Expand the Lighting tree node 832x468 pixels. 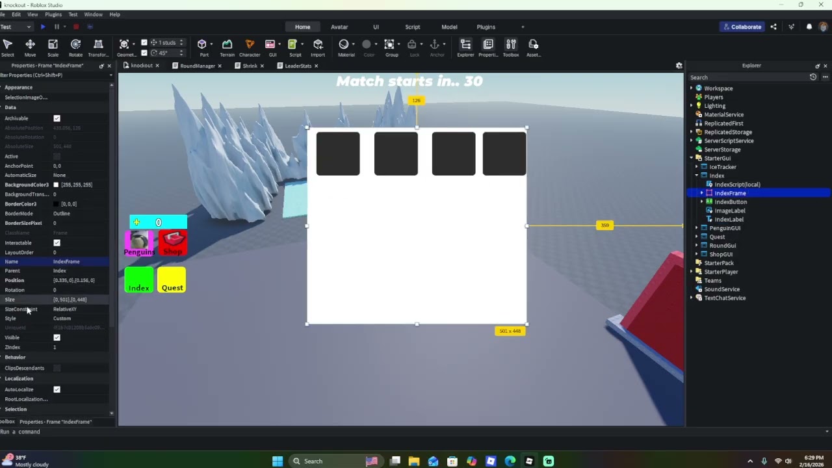pos(691,106)
